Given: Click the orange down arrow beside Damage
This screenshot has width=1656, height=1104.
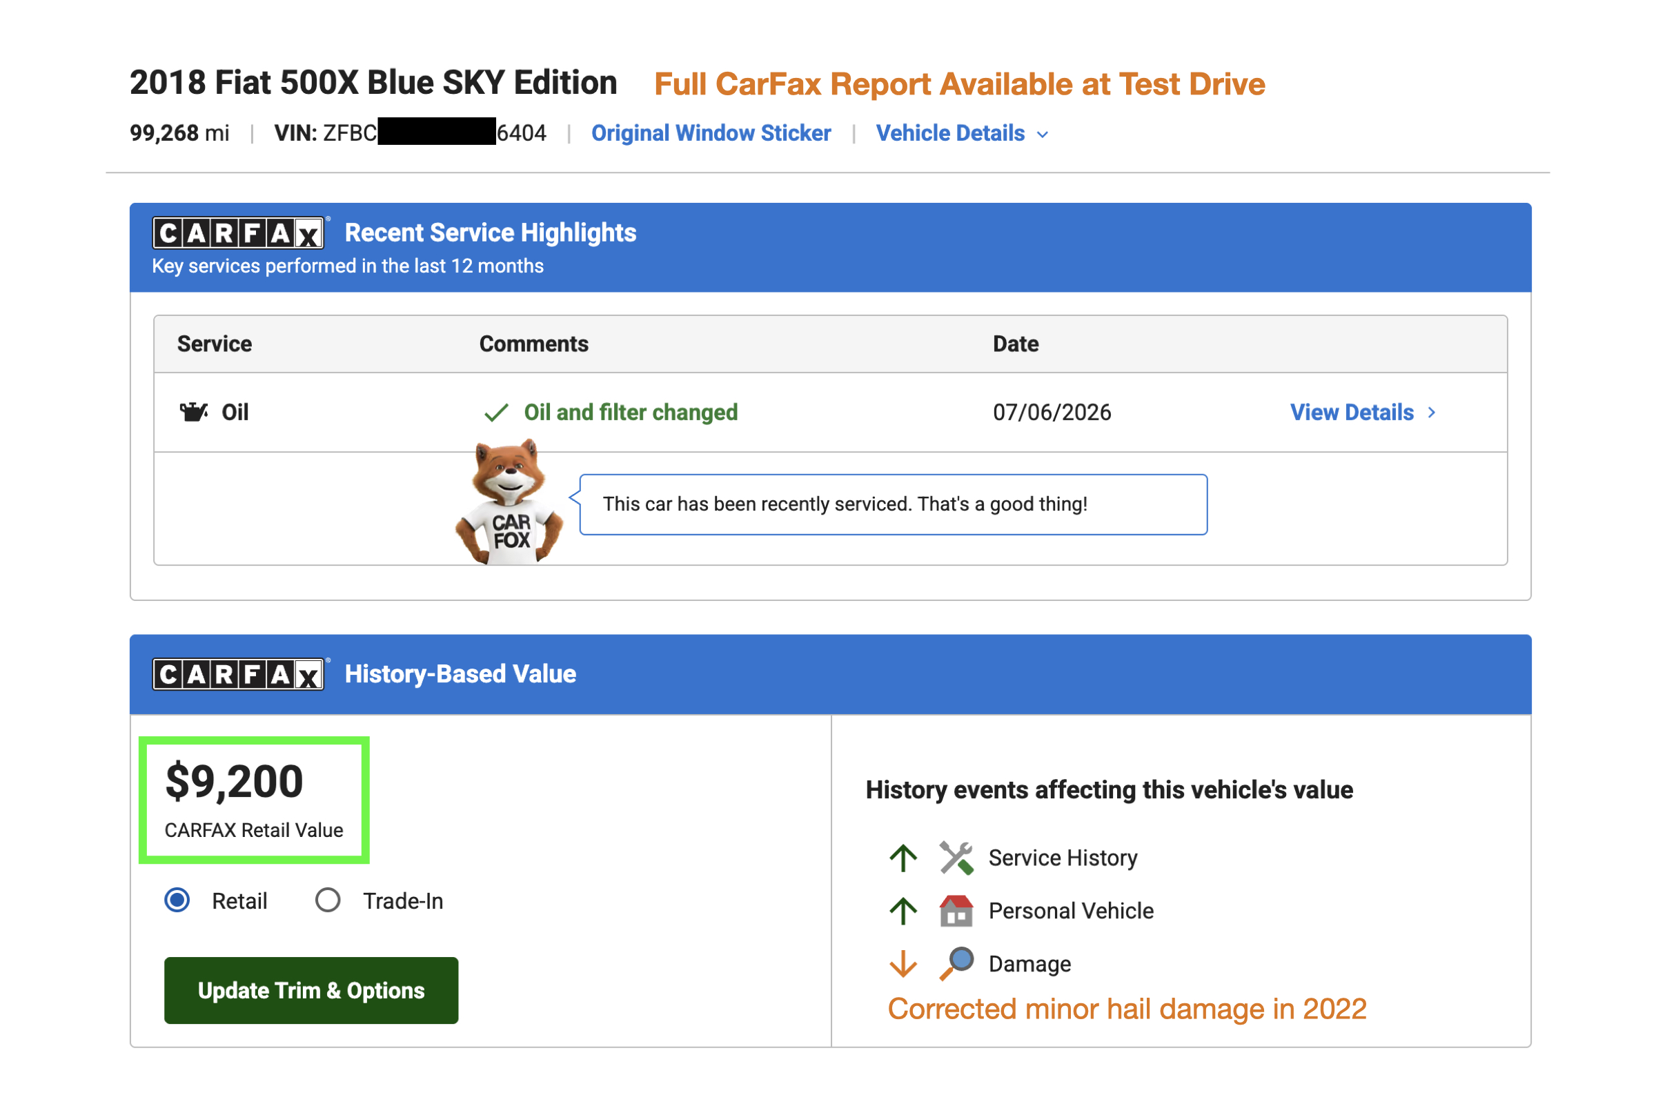Looking at the screenshot, I should 903,964.
